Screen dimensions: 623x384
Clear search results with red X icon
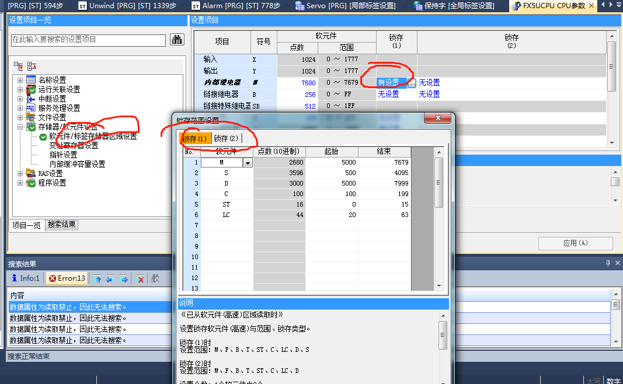click(x=141, y=278)
